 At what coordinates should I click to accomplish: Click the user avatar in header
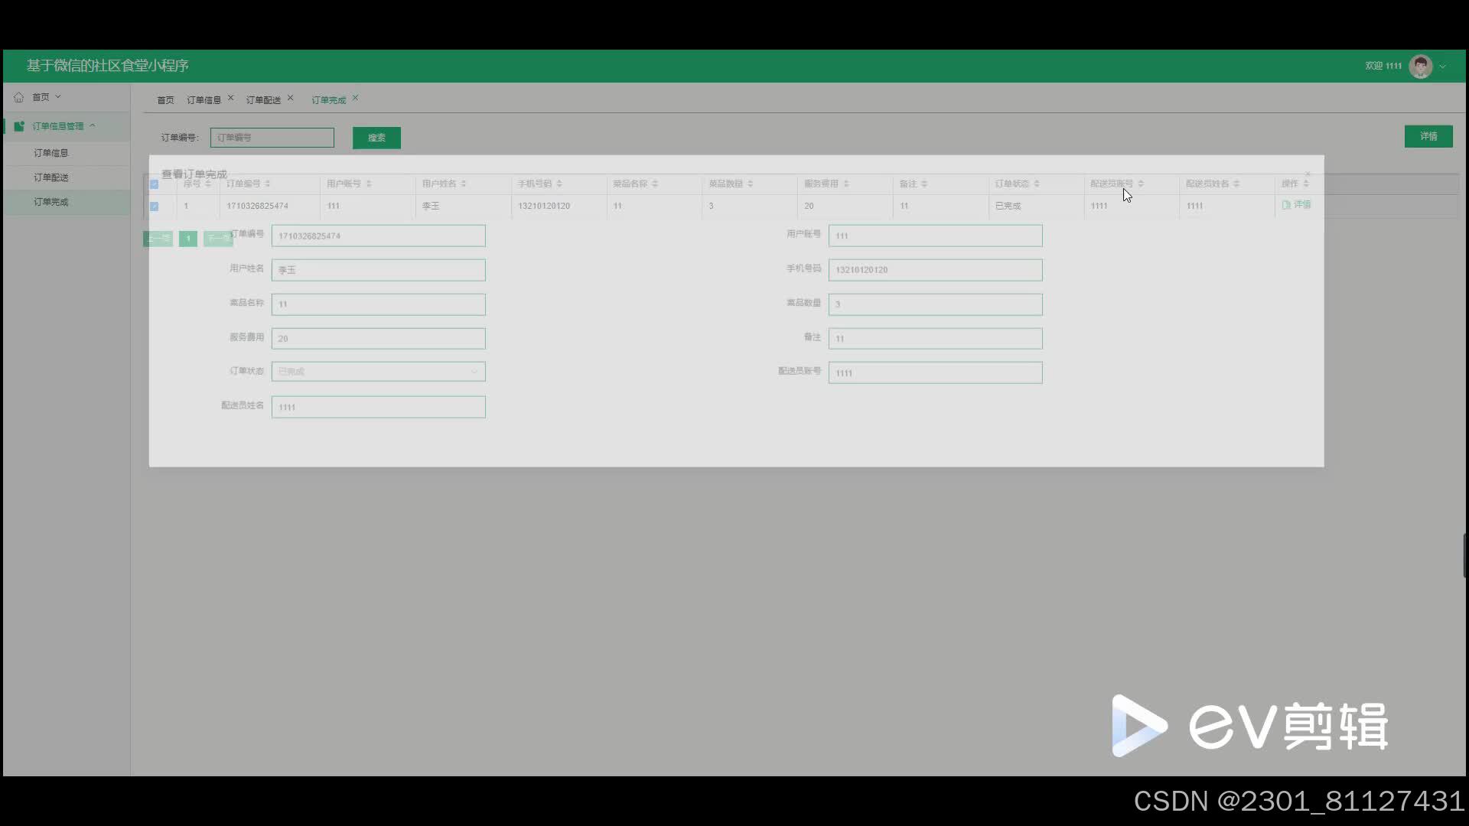pyautogui.click(x=1420, y=67)
